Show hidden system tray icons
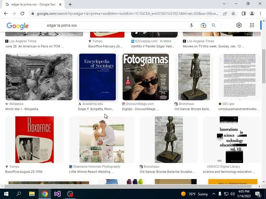Image resolution: width=266 pixels, height=199 pixels. (x=214, y=194)
